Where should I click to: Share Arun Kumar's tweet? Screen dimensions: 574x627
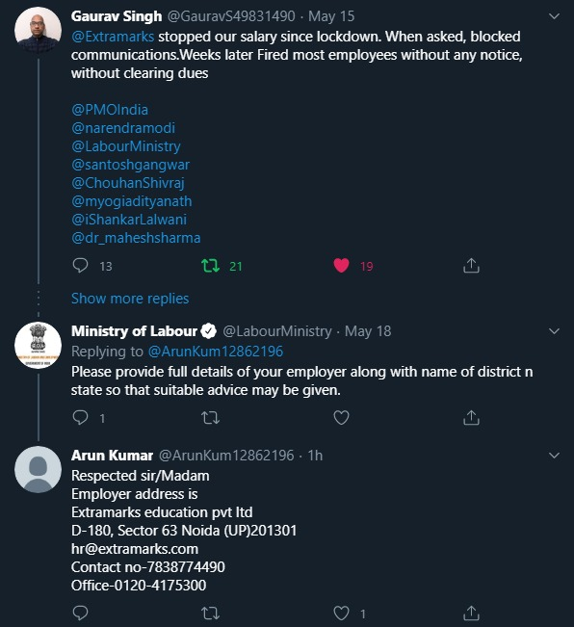tap(471, 613)
